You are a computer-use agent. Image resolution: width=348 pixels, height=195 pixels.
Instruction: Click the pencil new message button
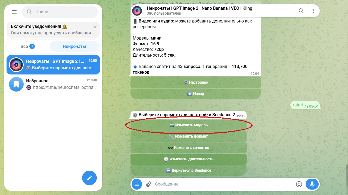(x=89, y=178)
